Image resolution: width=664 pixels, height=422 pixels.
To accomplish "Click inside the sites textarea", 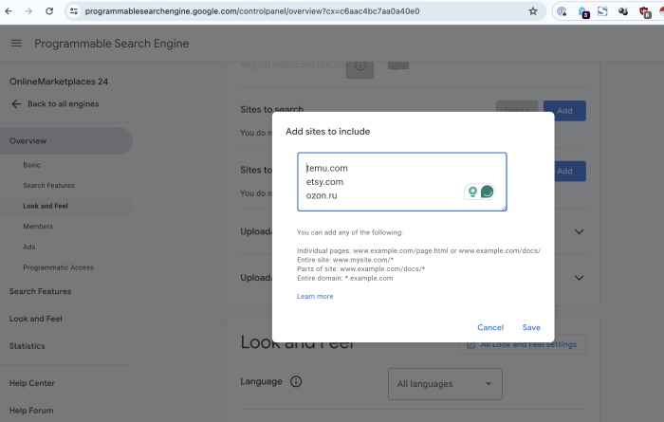I will (x=402, y=181).
